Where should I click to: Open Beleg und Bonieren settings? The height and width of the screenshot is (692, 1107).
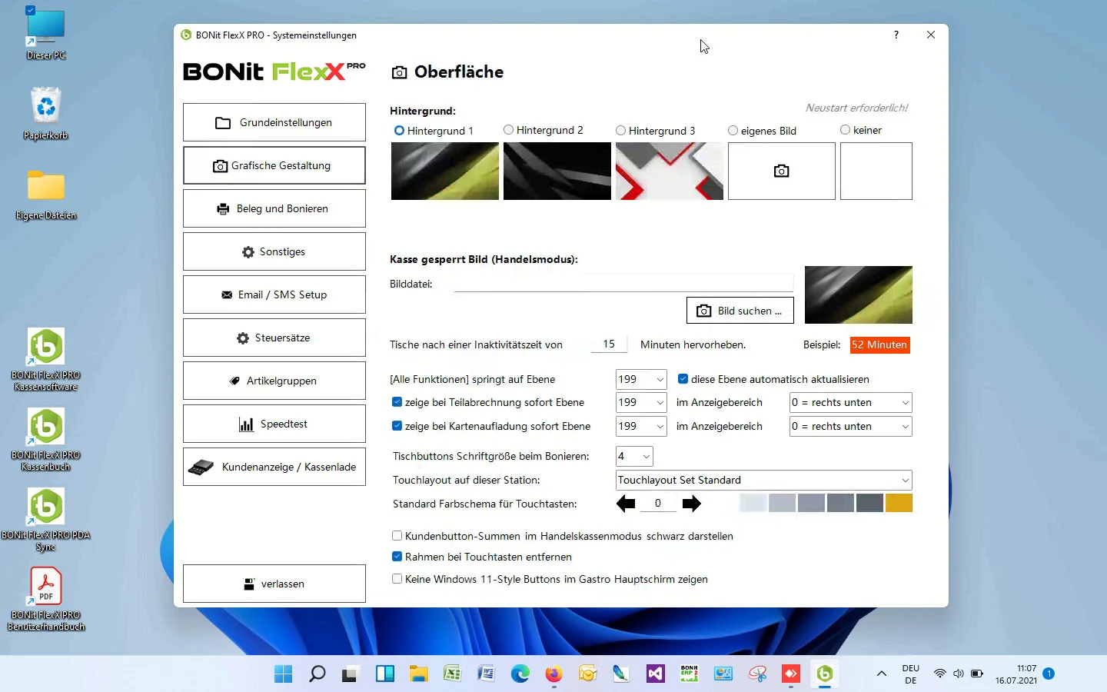click(x=274, y=208)
